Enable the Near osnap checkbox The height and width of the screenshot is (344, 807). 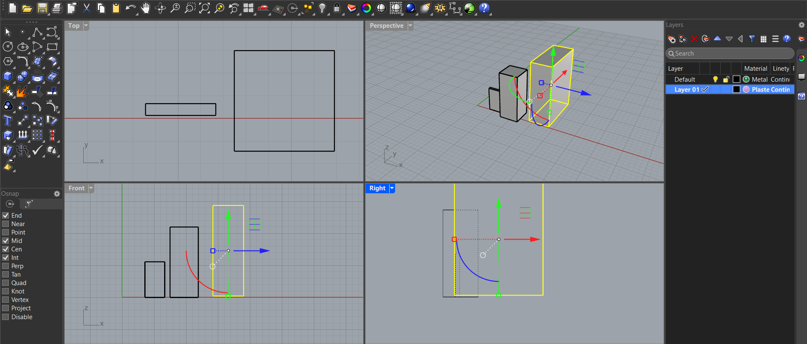point(6,224)
